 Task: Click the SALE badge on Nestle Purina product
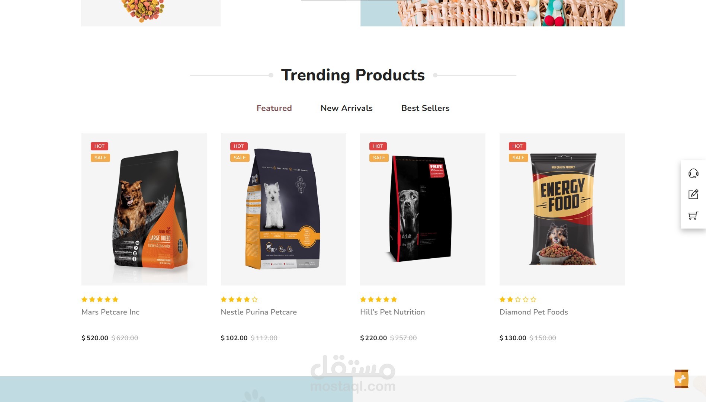240,158
